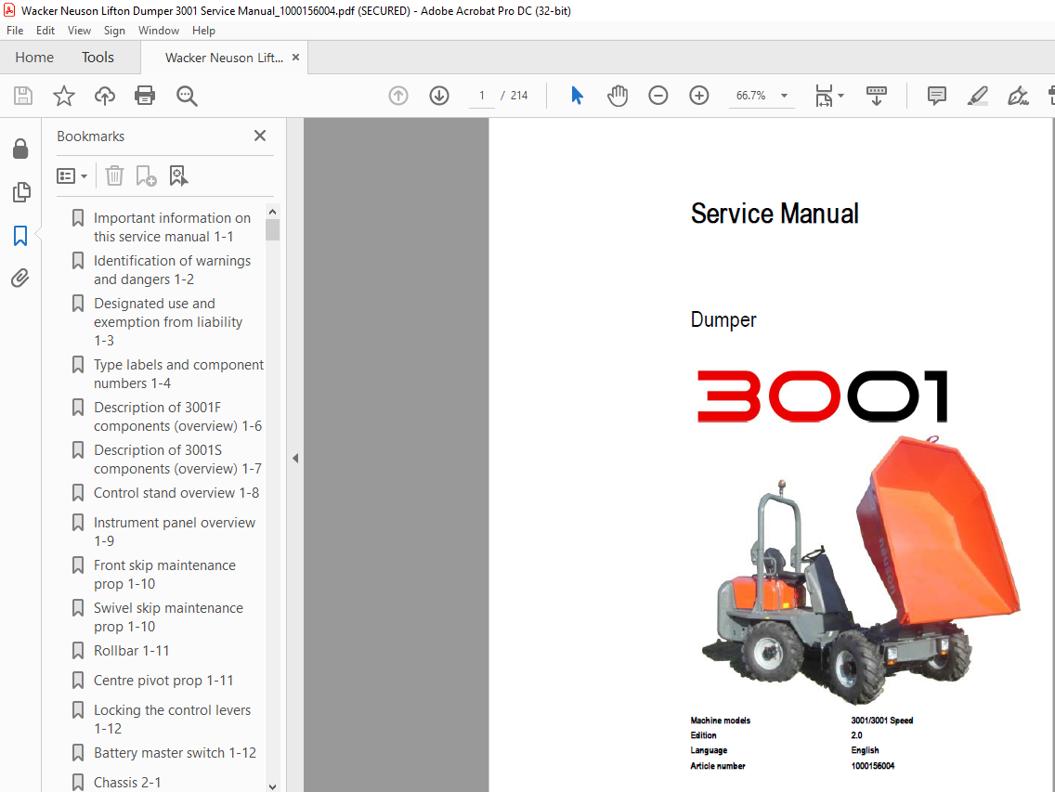Viewport: 1055px width, 792px height.
Task: Open bookmark Swivel skip maintenance prop
Action: click(x=168, y=617)
